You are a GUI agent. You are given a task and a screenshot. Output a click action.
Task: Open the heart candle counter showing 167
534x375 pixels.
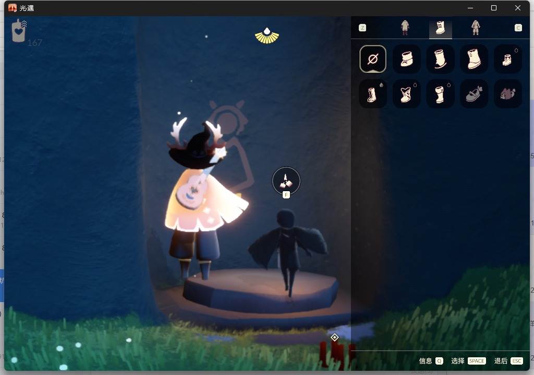pyautogui.click(x=26, y=33)
